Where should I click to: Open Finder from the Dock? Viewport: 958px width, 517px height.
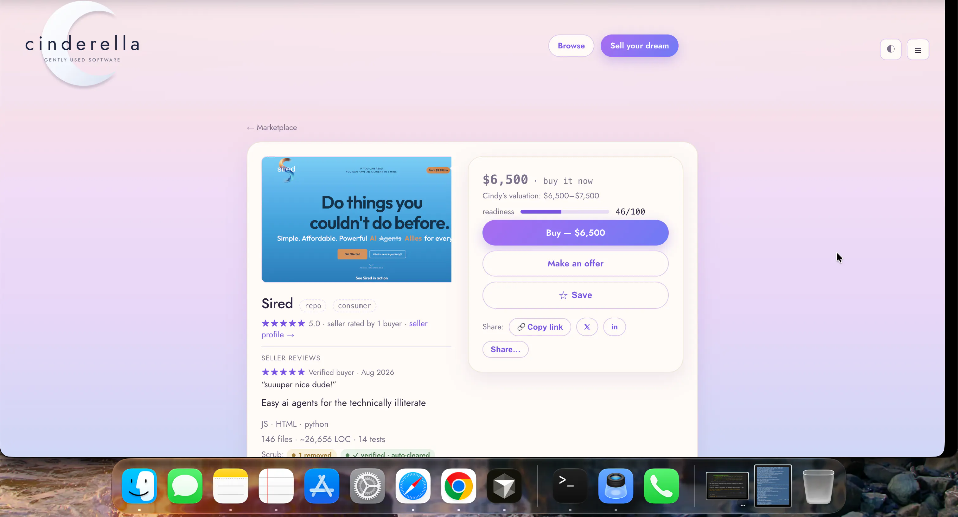139,486
